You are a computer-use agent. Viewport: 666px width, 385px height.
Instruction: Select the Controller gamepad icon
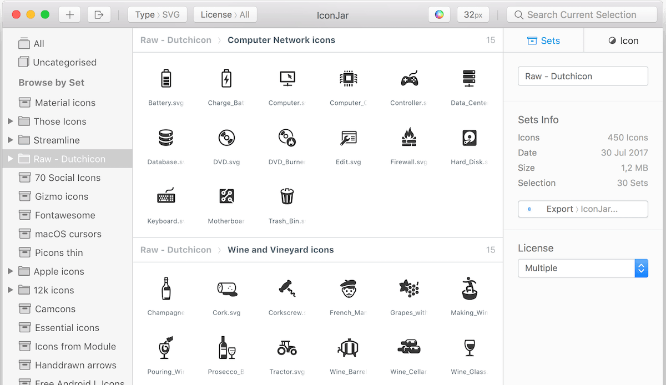(x=409, y=79)
